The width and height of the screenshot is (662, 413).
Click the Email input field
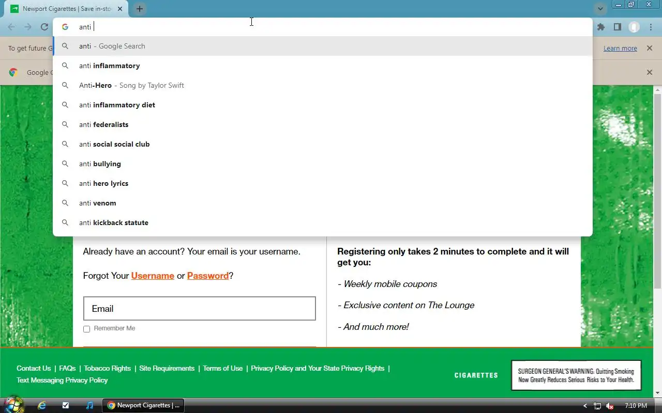click(x=199, y=308)
